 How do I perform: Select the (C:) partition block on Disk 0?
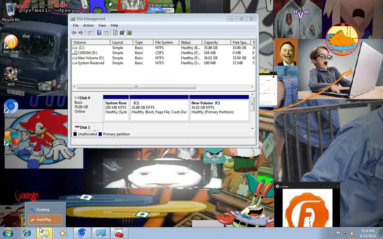[x=159, y=108]
